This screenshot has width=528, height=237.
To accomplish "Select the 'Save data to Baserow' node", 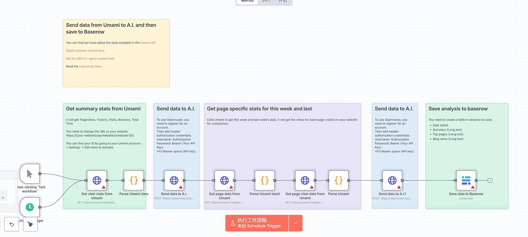I will (466, 180).
